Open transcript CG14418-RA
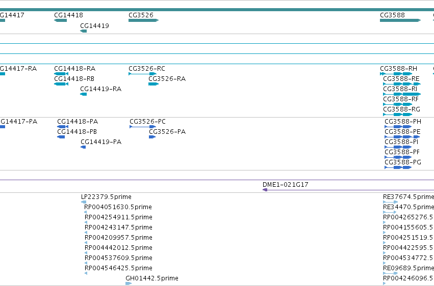Viewport: 434px width, 286px height. pos(61,74)
